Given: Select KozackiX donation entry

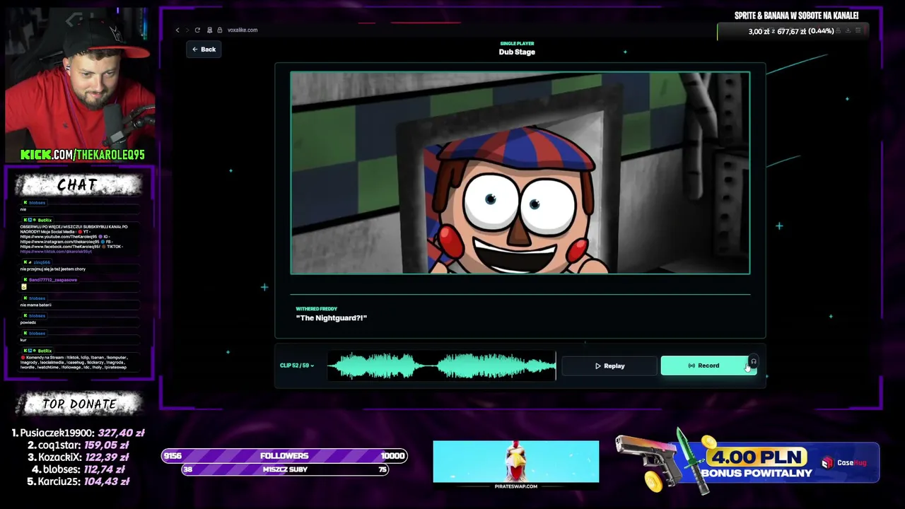Looking at the screenshot, I should (x=78, y=457).
